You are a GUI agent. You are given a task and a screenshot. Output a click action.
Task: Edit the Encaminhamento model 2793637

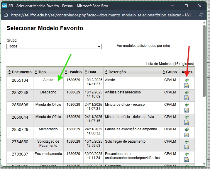point(187,159)
